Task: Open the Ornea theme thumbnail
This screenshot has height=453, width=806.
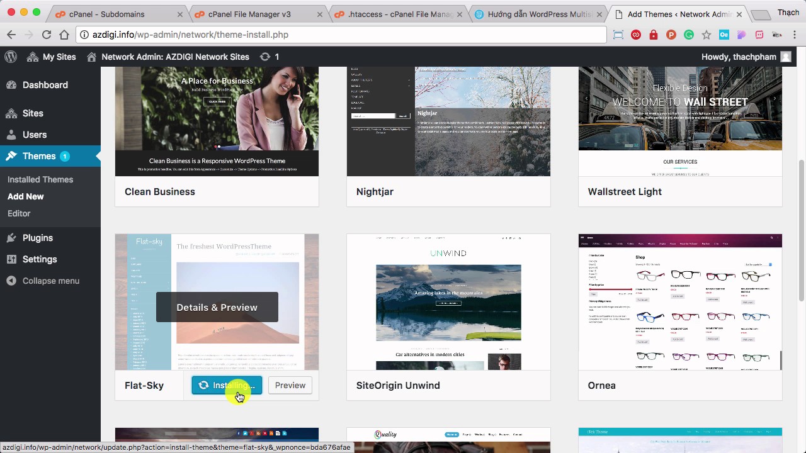Action: coord(680,302)
